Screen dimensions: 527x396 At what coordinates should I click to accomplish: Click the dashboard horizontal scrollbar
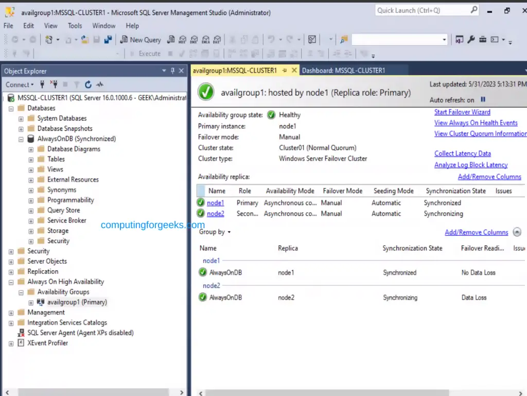coord(327,392)
